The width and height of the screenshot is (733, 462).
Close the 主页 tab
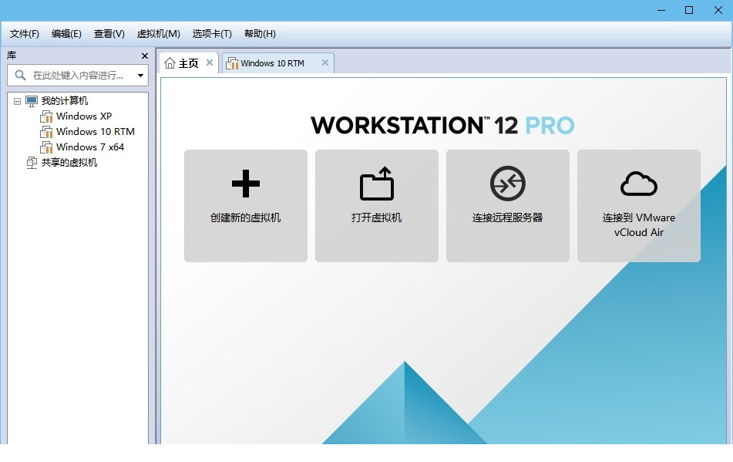click(210, 62)
